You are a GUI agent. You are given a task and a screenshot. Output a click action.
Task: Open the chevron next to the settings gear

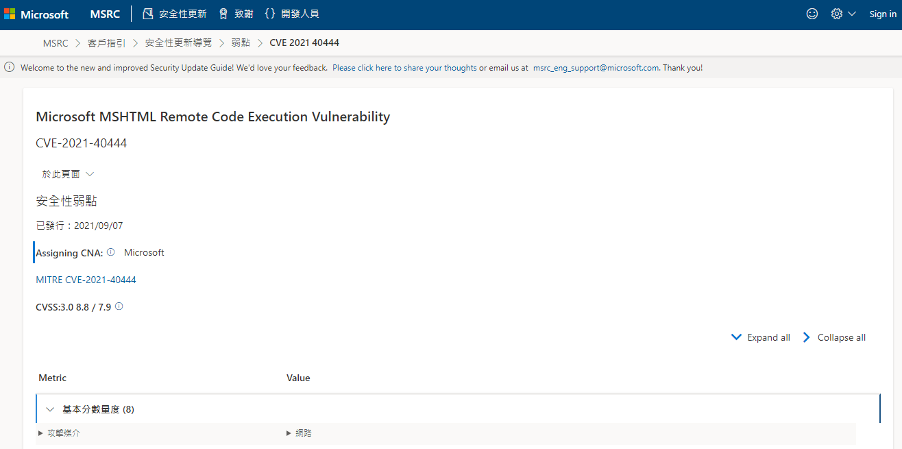click(x=852, y=14)
